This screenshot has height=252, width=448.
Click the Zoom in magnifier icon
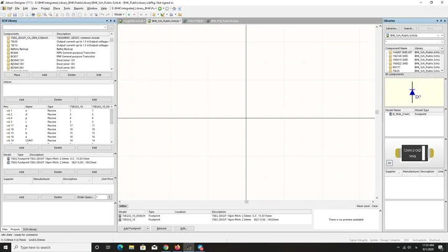click(45, 14)
